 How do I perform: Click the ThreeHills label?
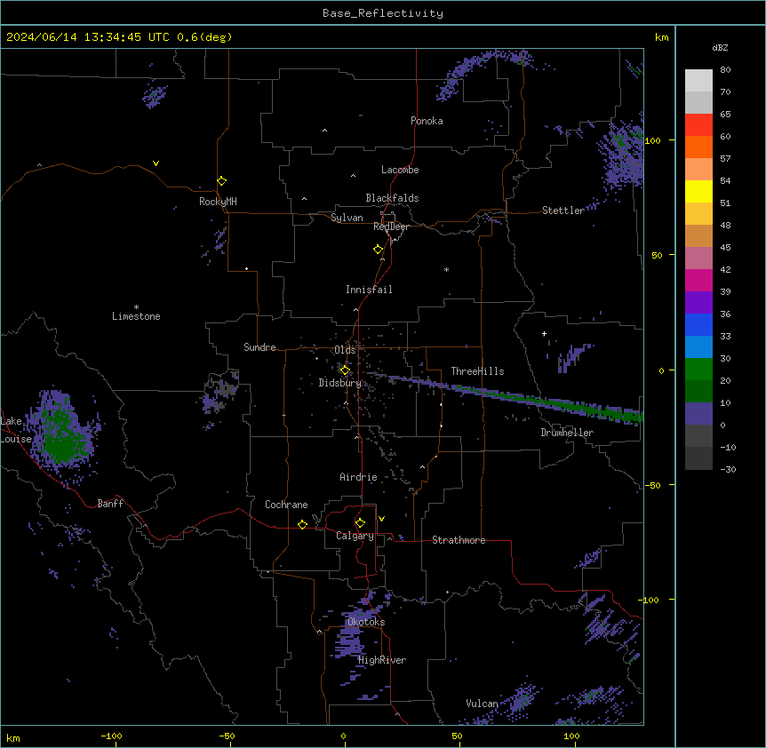coord(478,371)
